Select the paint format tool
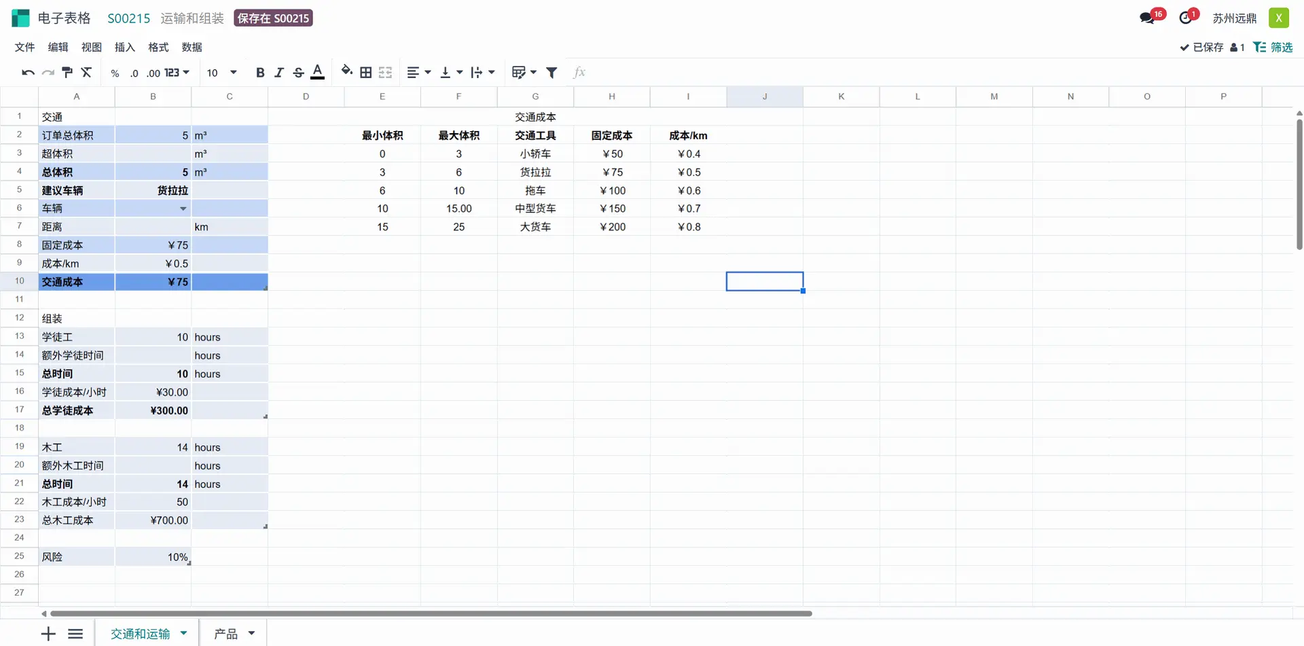The height and width of the screenshot is (646, 1304). [67, 73]
